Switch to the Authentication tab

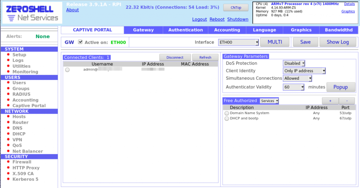click(x=186, y=30)
